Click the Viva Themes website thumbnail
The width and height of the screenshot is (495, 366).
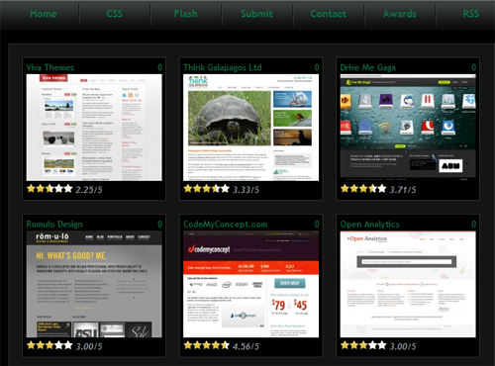94,128
